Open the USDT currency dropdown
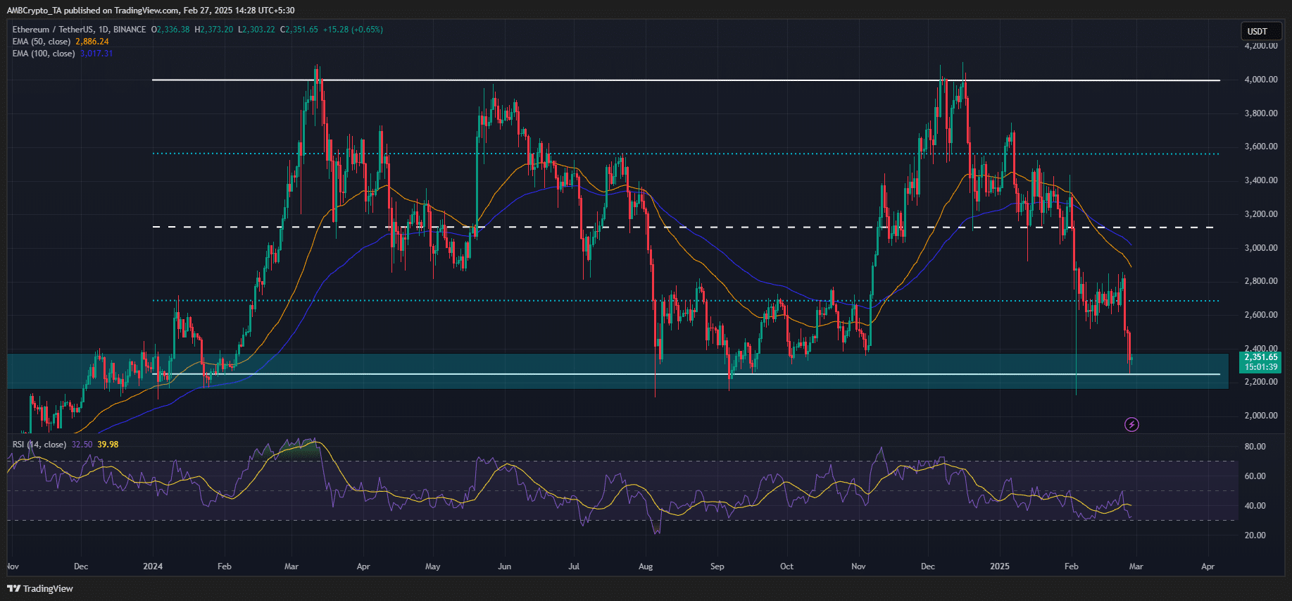Screen dimensions: 1292x601 pyautogui.click(x=1260, y=31)
